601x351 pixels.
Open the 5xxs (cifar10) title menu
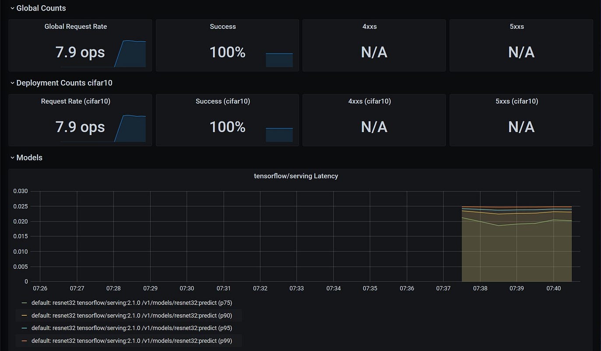[517, 101]
